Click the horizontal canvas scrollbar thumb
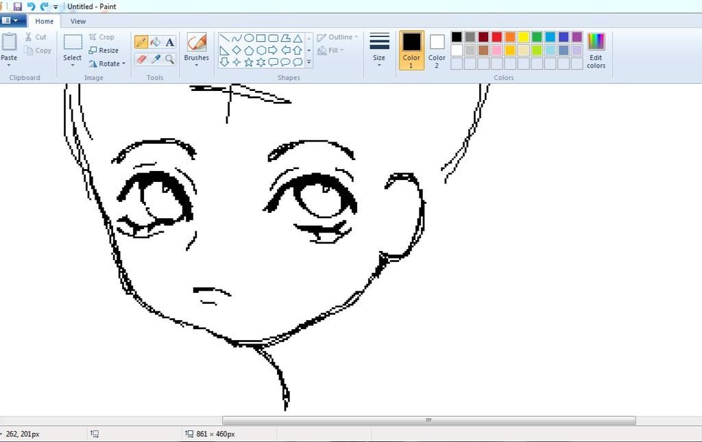 pos(429,420)
